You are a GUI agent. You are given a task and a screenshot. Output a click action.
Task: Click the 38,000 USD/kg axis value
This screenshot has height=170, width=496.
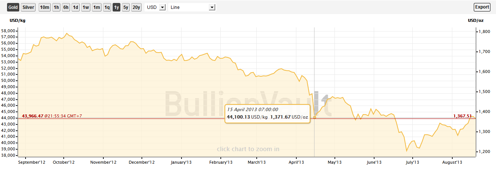click(x=9, y=155)
